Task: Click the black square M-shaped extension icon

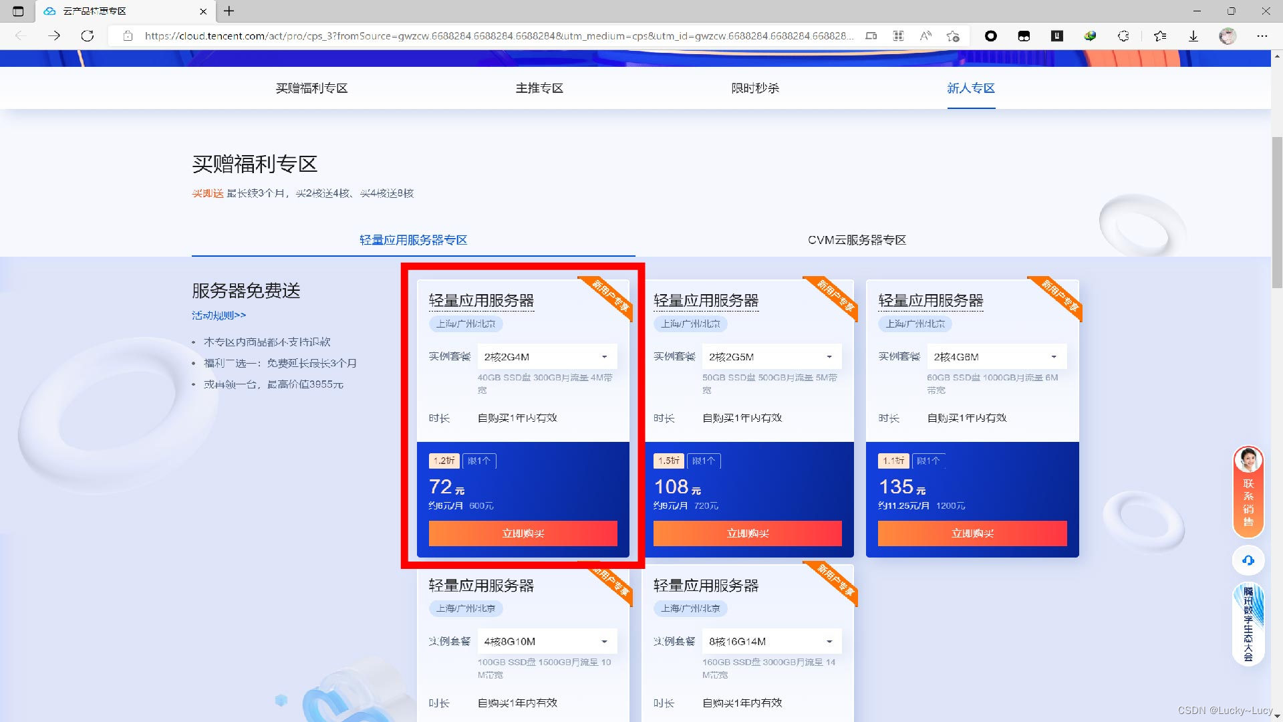Action: [x=1024, y=36]
